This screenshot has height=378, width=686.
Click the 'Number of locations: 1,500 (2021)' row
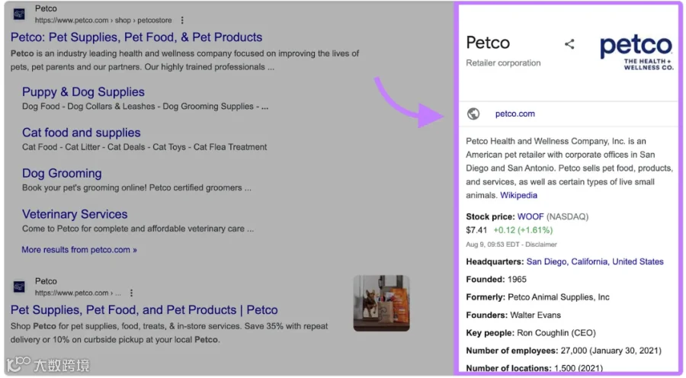click(534, 368)
